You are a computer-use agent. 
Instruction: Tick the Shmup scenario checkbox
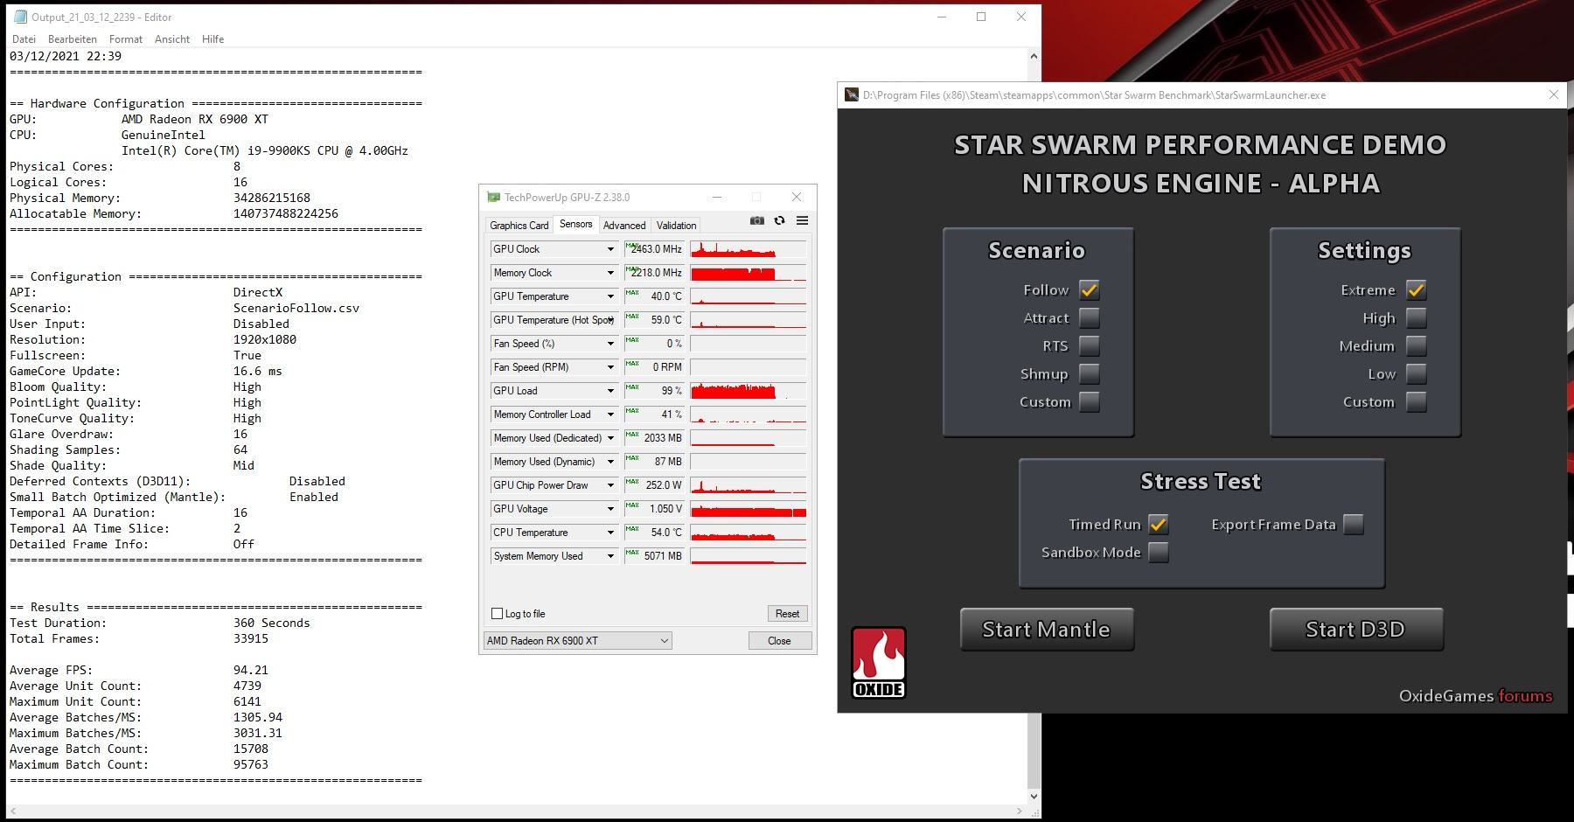pyautogui.click(x=1090, y=374)
